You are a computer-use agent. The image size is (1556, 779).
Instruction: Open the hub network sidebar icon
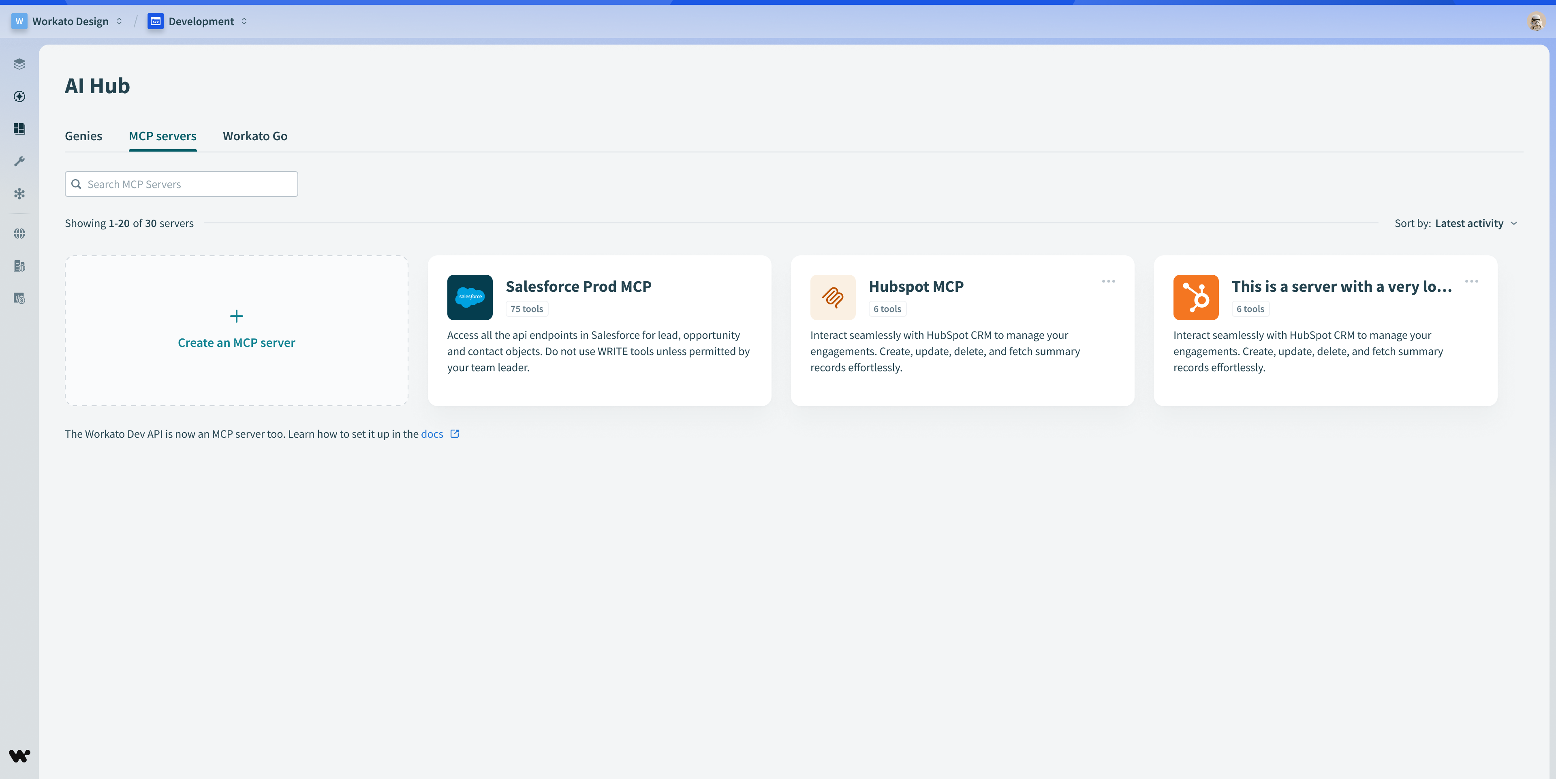tap(19, 194)
